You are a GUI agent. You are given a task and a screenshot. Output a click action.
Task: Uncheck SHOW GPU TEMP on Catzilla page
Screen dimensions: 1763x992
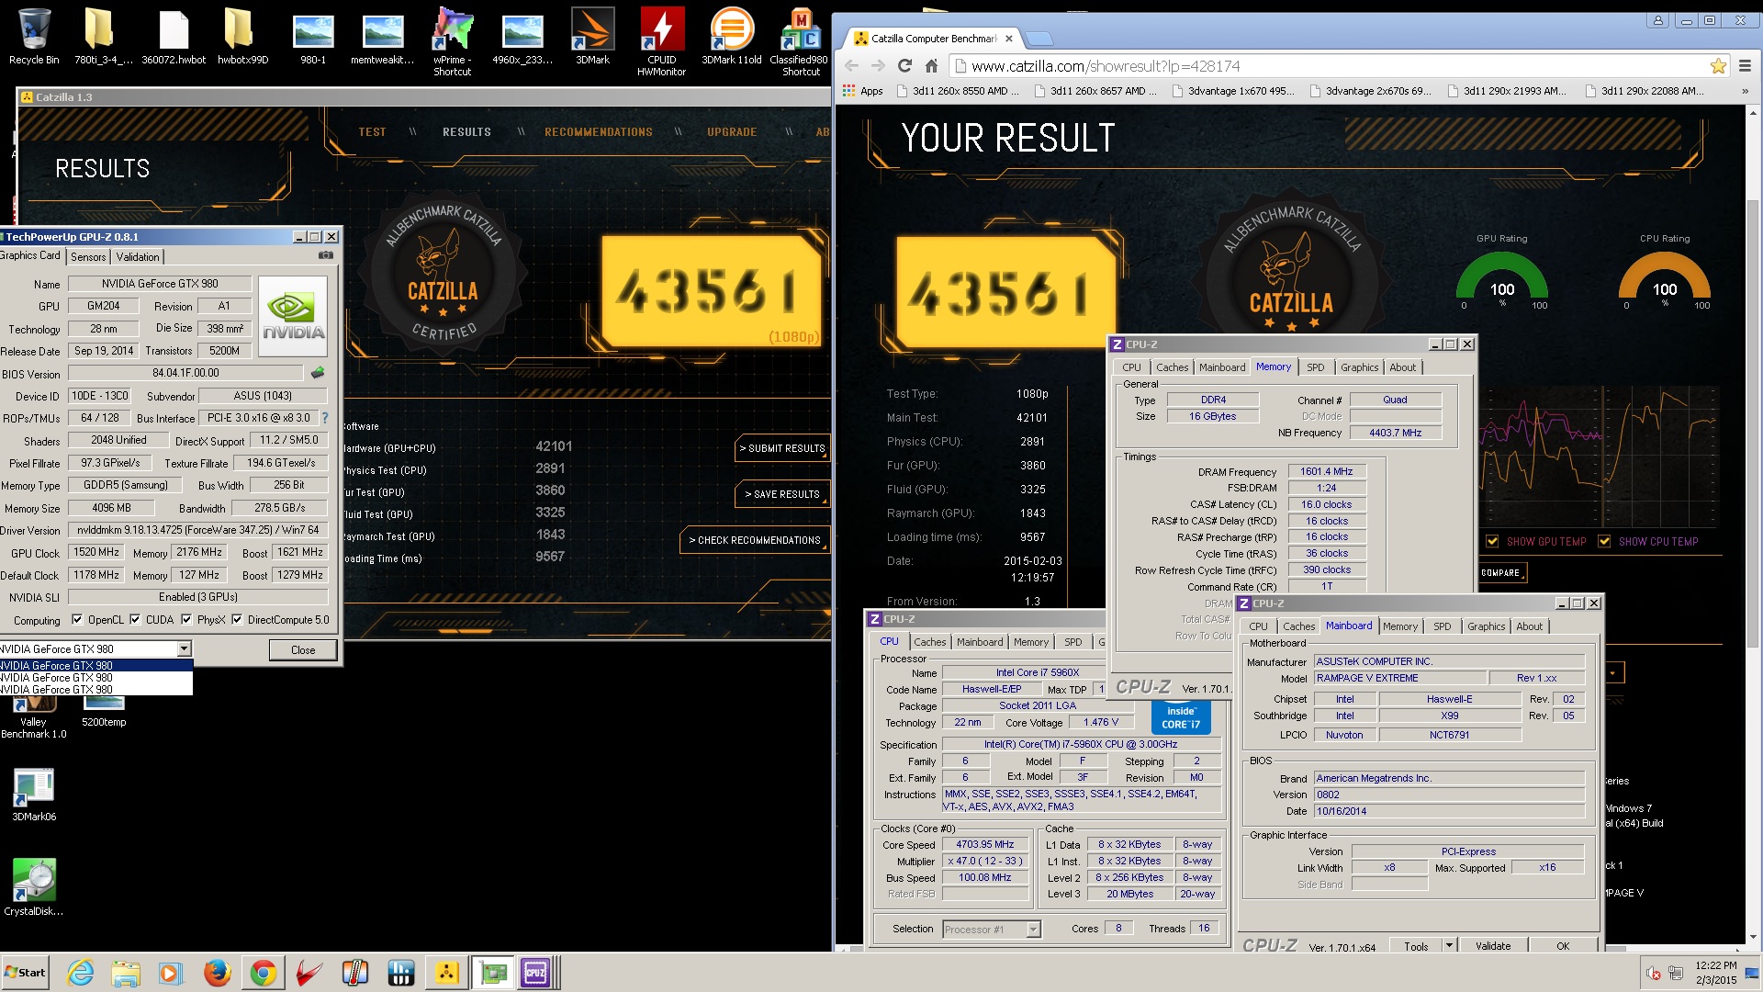[1492, 542]
